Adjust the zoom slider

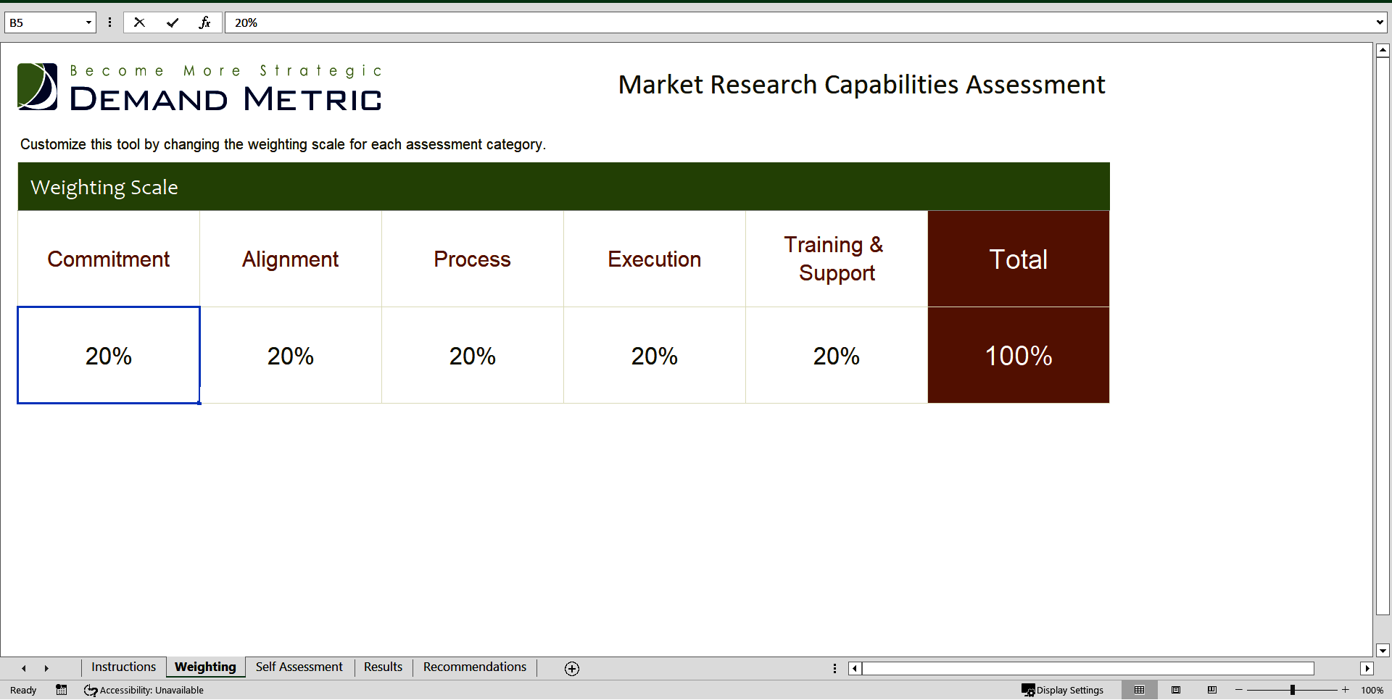(1293, 690)
